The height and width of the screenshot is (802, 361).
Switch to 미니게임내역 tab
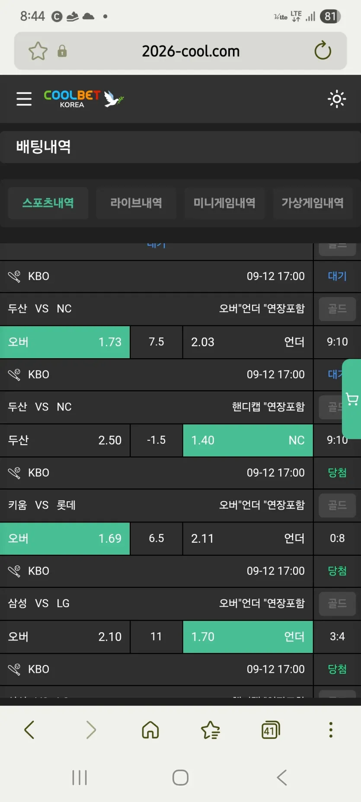(224, 203)
